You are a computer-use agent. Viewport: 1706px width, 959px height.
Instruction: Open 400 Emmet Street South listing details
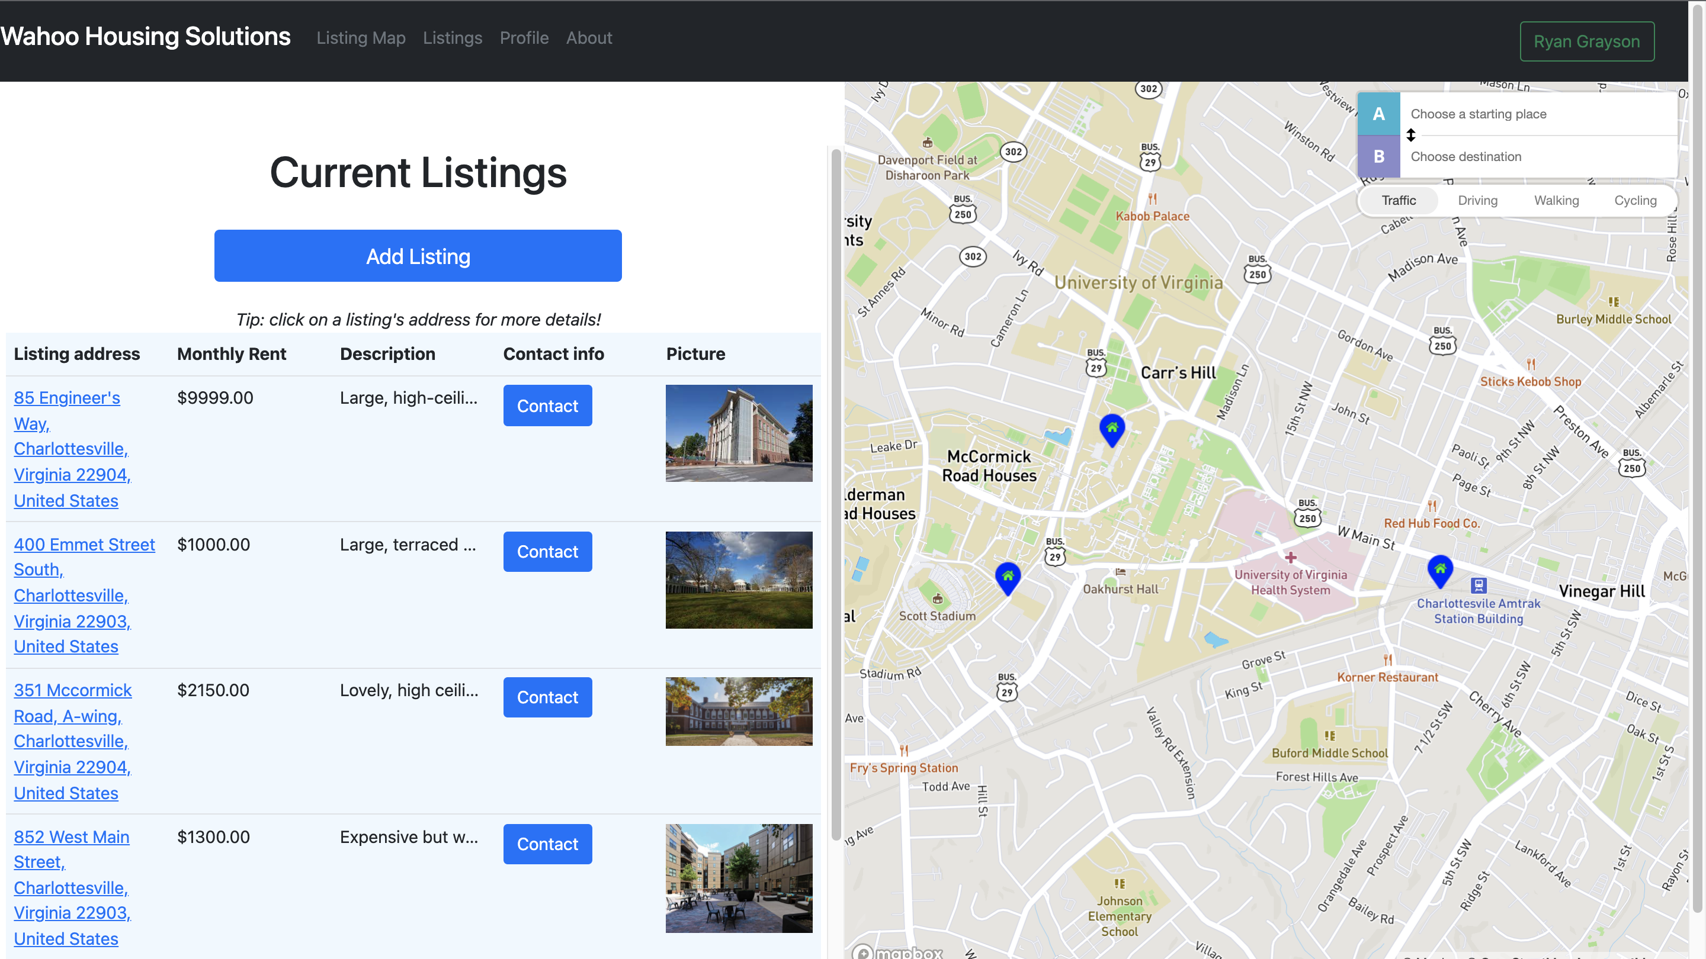click(84, 595)
